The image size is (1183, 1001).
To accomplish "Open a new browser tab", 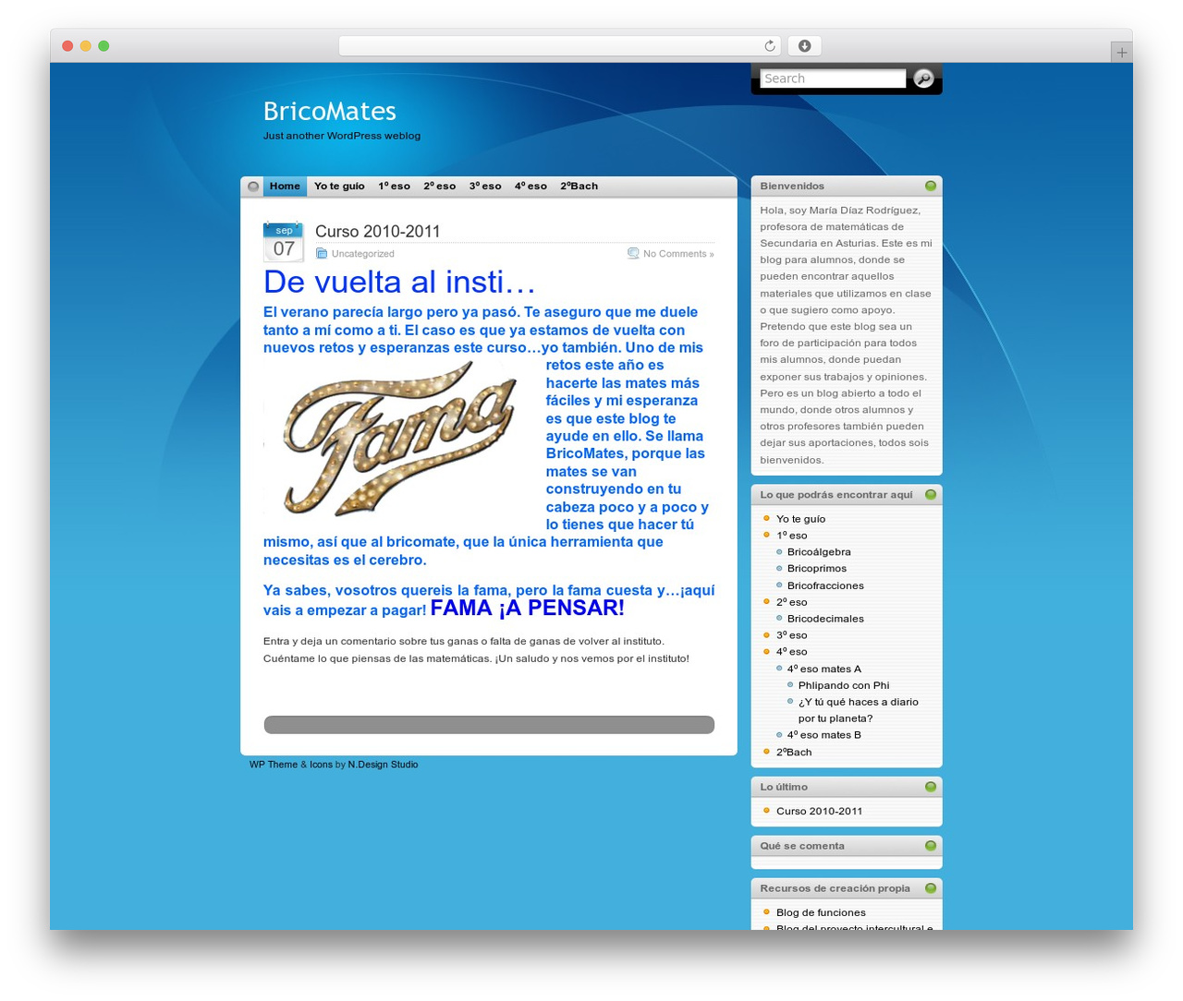I will (1122, 53).
